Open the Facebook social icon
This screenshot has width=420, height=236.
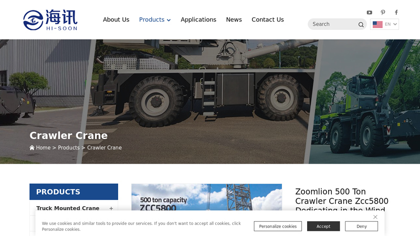pyautogui.click(x=396, y=12)
